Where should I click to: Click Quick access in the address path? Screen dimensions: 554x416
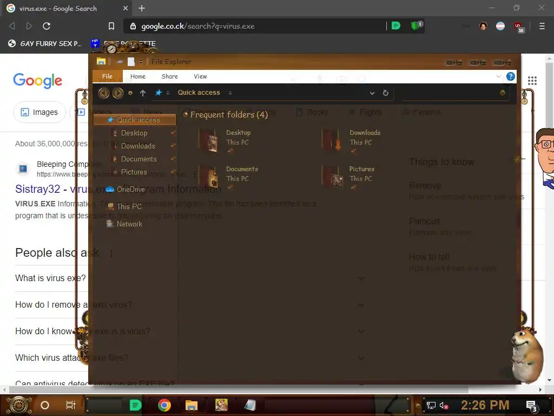click(x=199, y=92)
